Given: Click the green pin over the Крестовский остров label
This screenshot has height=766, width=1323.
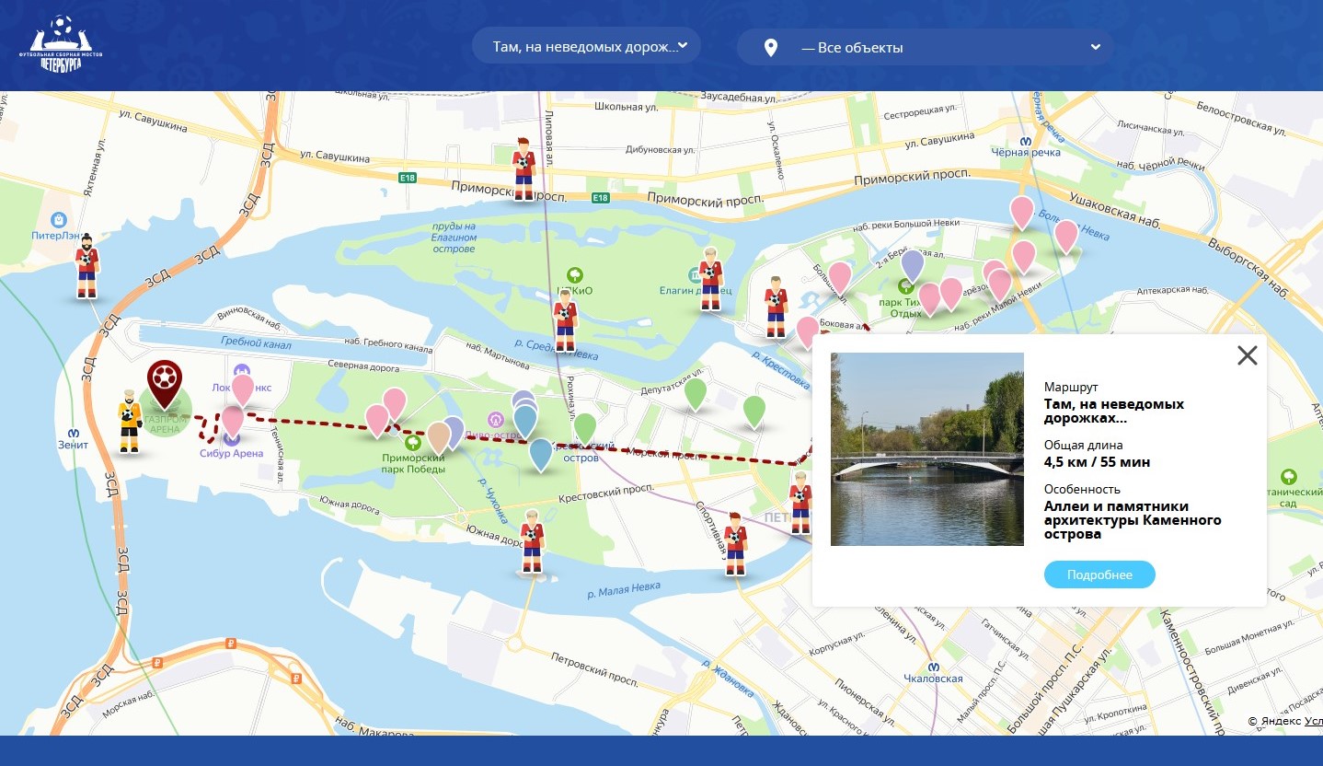Looking at the screenshot, I should point(585,429).
